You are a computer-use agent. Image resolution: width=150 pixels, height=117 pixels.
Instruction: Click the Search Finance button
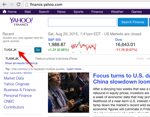pyautogui.click(x=133, y=22)
